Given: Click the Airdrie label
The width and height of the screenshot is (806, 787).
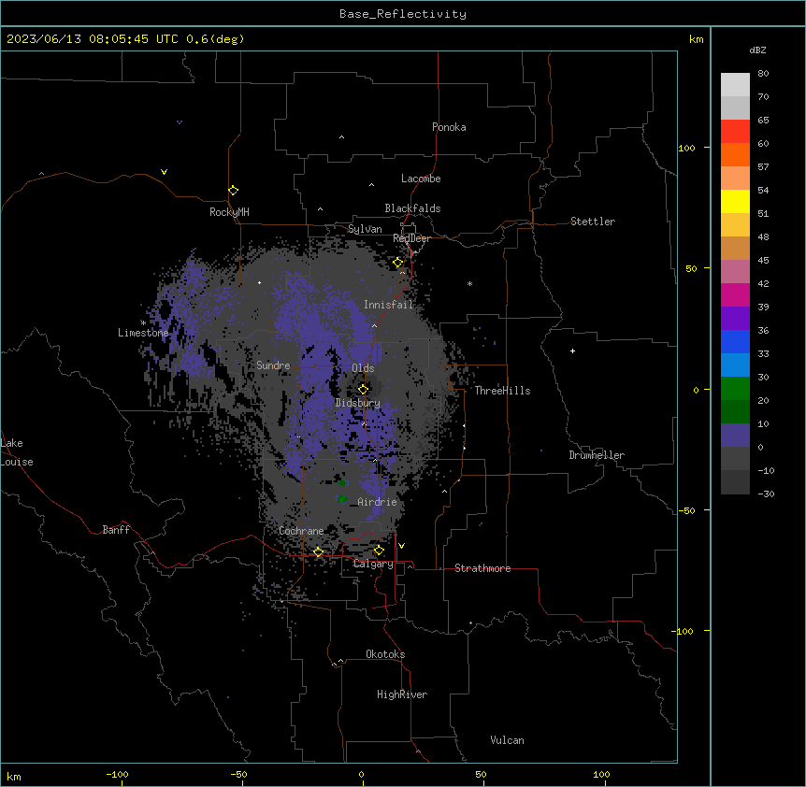Looking at the screenshot, I should 378,502.
